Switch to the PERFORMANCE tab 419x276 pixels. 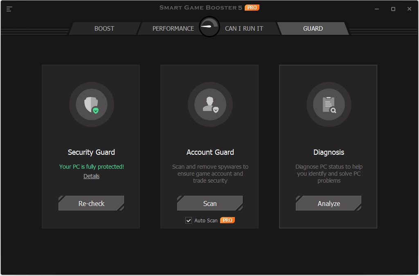[x=173, y=28]
